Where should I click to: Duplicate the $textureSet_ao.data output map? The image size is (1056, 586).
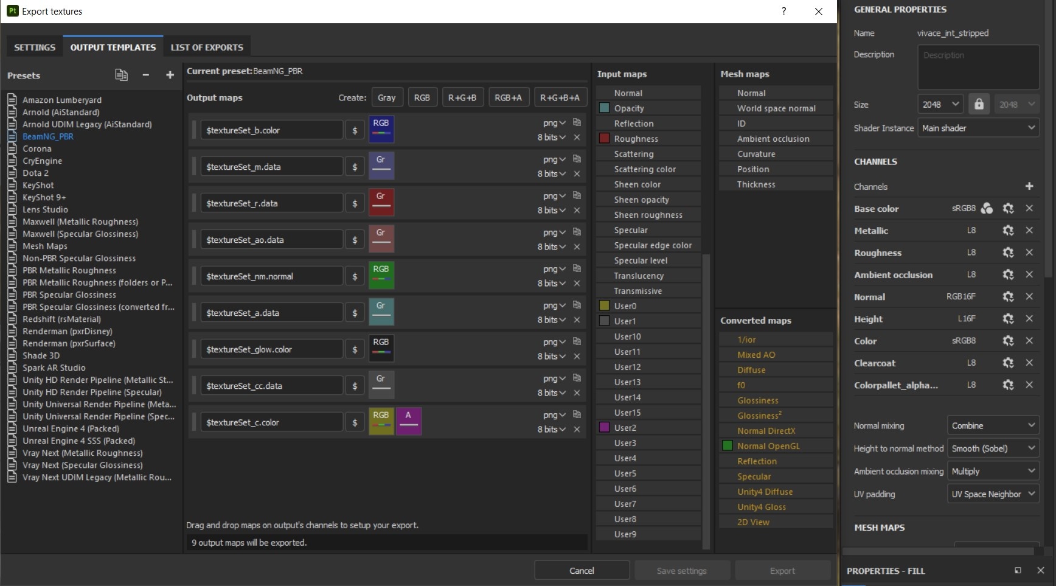(x=577, y=232)
